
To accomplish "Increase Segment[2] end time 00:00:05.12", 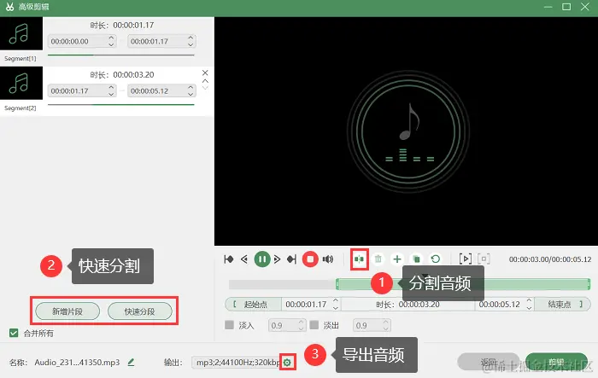I will 191,87.
